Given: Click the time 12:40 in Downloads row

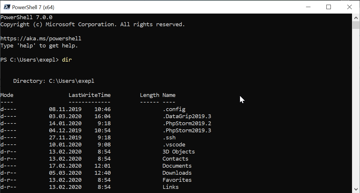Looking at the screenshot, I should (103, 173).
